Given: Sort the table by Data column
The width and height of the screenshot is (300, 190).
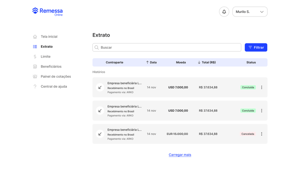Looking at the screenshot, I should (151, 62).
